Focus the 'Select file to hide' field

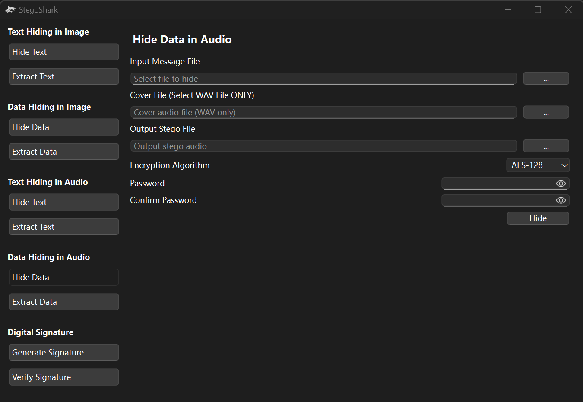(324, 79)
